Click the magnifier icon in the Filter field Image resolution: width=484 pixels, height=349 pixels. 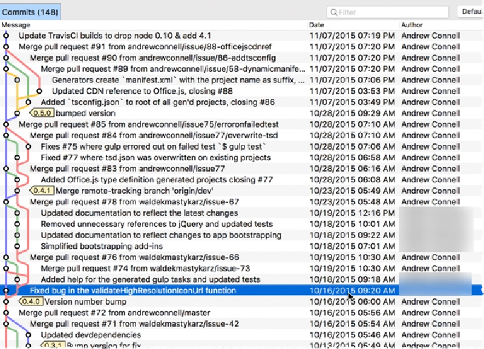tap(333, 12)
